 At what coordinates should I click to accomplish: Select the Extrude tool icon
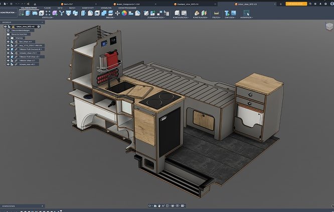29,13
